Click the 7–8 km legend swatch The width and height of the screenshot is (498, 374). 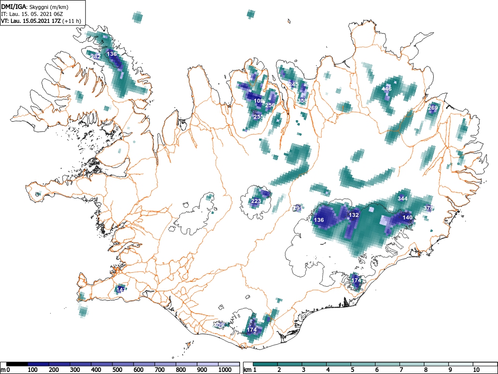[412, 364]
